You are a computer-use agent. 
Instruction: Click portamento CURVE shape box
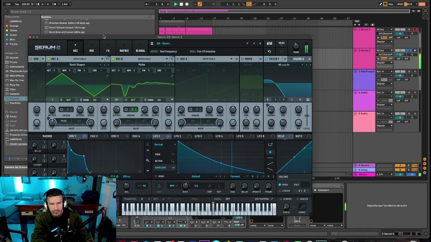302,206
